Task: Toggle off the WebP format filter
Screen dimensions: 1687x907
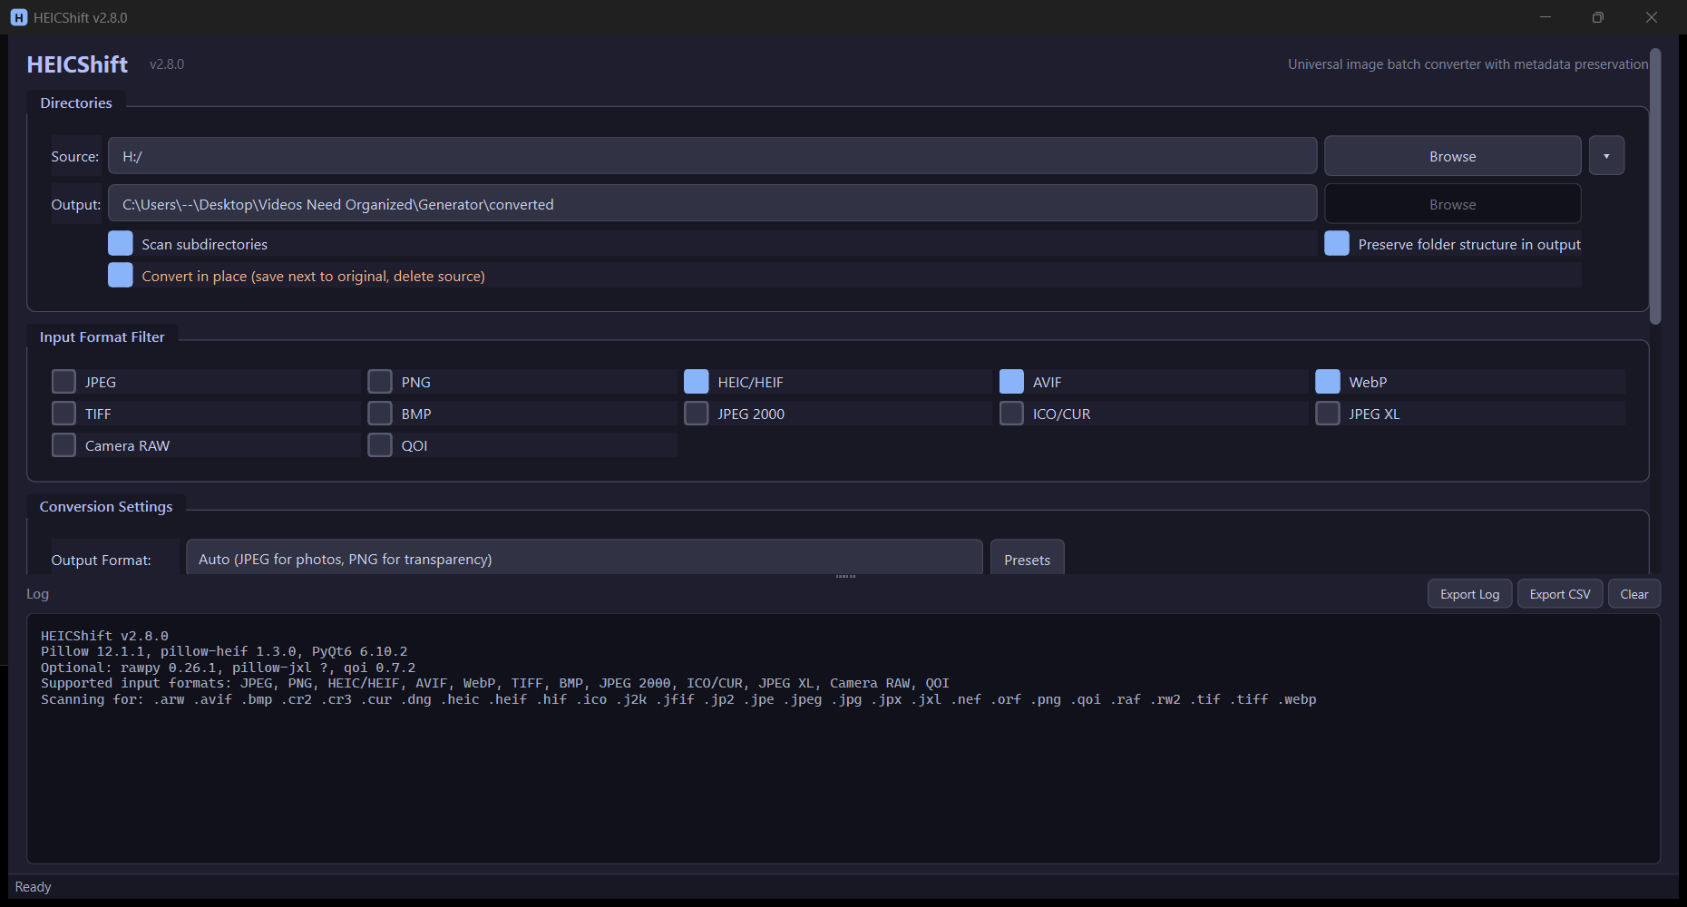Action: click(x=1328, y=381)
